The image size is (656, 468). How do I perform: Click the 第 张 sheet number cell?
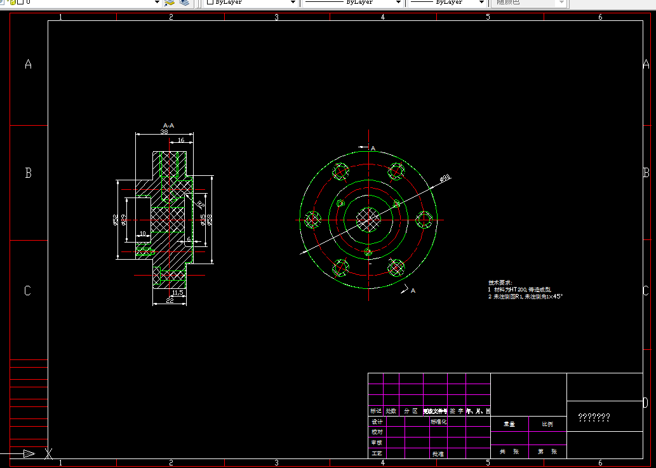(547, 451)
